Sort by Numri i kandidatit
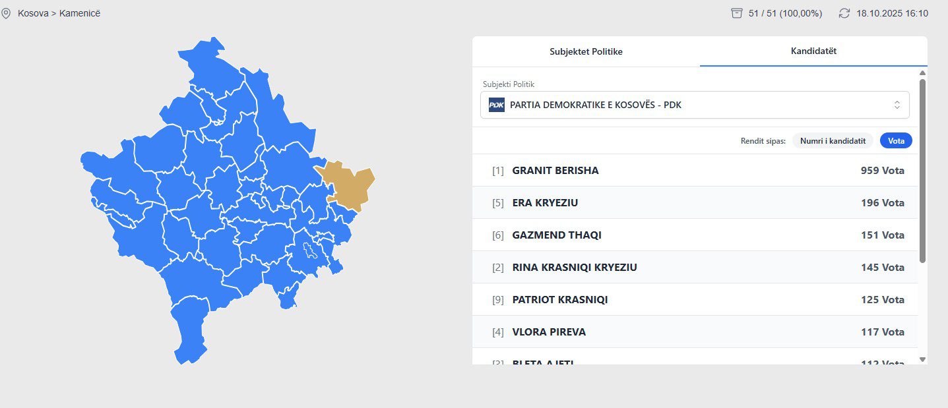This screenshot has height=408, width=948. click(833, 140)
